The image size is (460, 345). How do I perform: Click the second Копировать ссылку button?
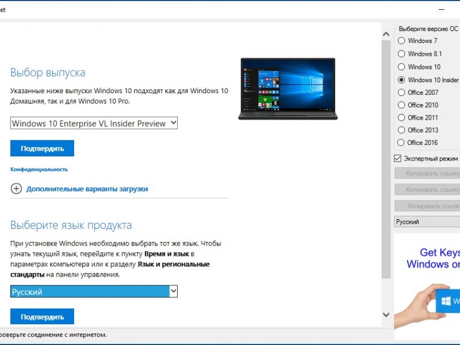pyautogui.click(x=427, y=190)
